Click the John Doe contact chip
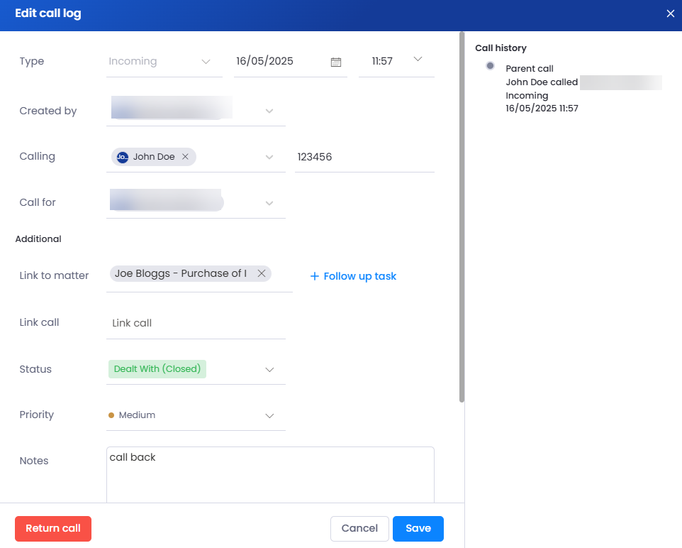 [x=154, y=157]
